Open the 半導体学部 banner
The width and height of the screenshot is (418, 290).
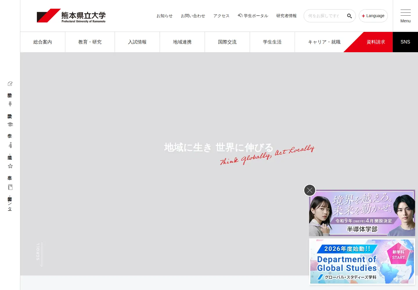[362, 213]
